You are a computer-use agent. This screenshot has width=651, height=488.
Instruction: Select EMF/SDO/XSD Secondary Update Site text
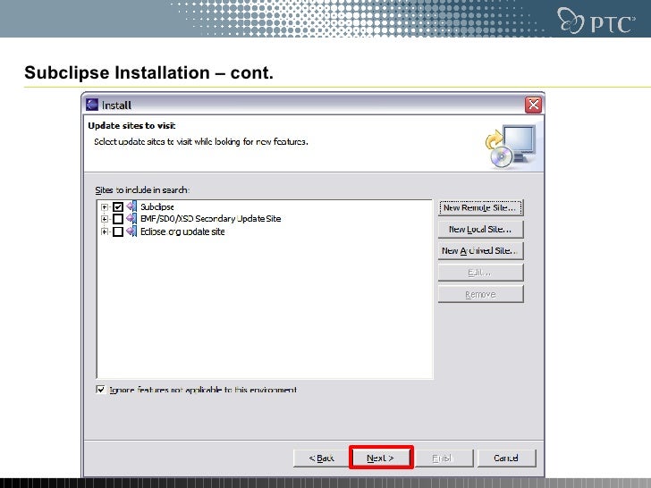[x=210, y=219]
